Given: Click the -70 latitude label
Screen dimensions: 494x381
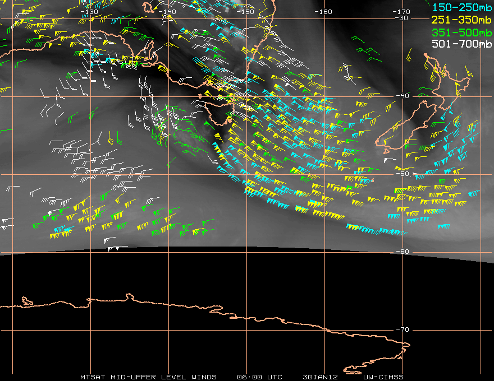Looking at the screenshot, I should pos(402,329).
